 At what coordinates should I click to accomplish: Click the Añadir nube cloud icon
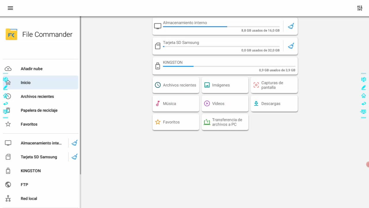(8, 69)
